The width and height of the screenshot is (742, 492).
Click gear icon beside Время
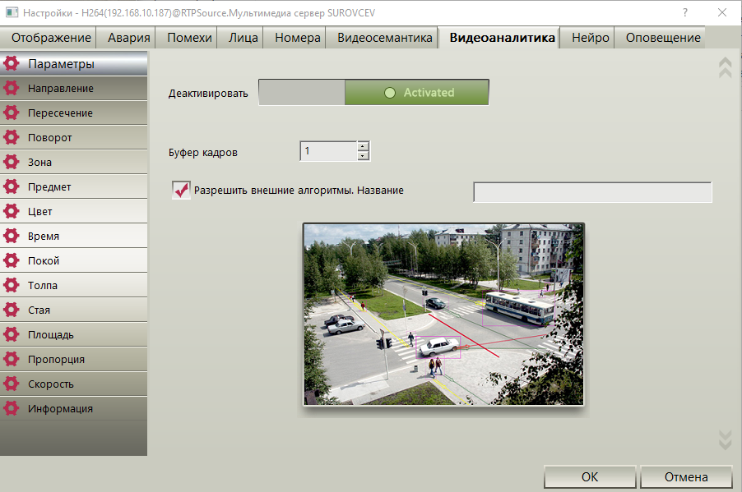click(12, 236)
